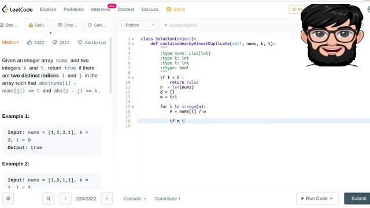
Task: Click the LeetCode logo
Action: (17, 9)
